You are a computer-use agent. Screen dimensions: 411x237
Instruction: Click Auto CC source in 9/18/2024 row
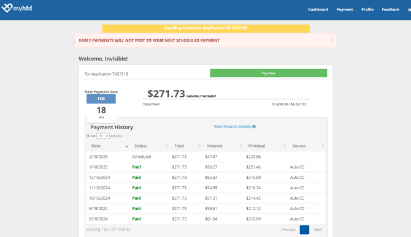click(x=298, y=208)
